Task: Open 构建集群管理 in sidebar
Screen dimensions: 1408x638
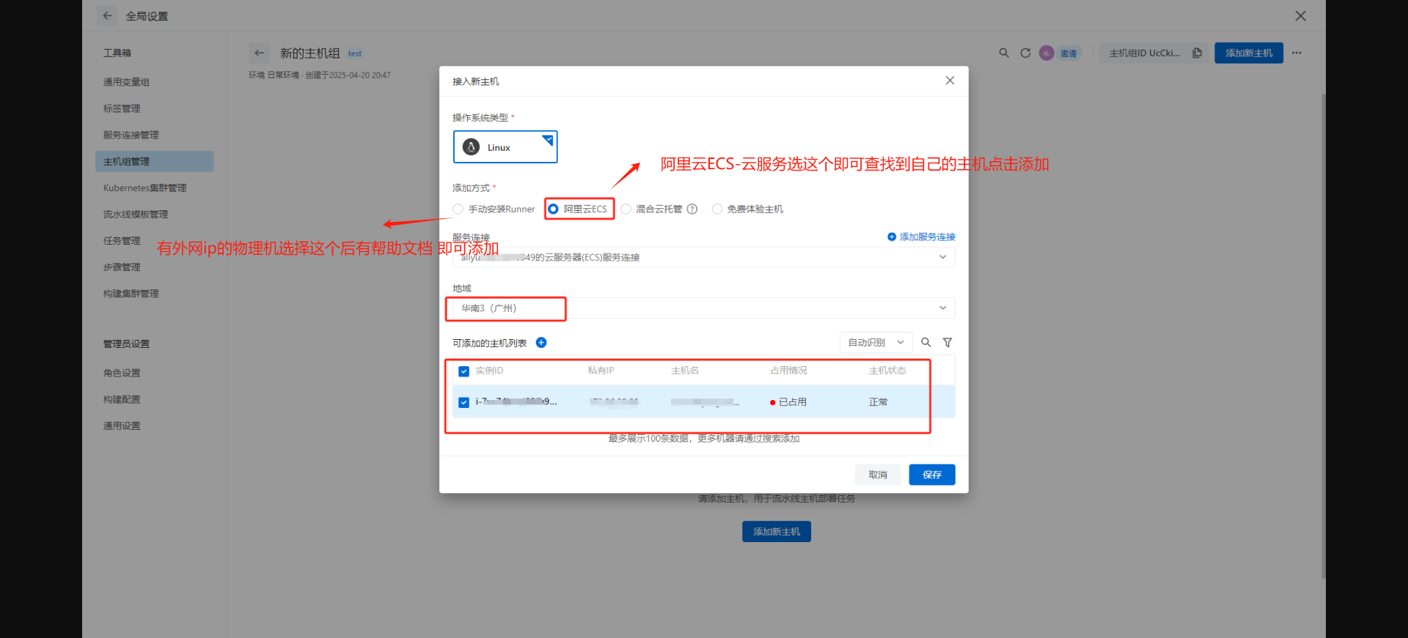Action: [x=131, y=293]
